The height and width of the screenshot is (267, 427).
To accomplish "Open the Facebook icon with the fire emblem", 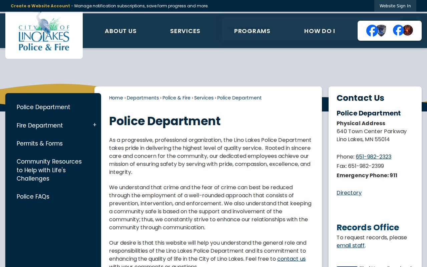I will click(x=403, y=30).
